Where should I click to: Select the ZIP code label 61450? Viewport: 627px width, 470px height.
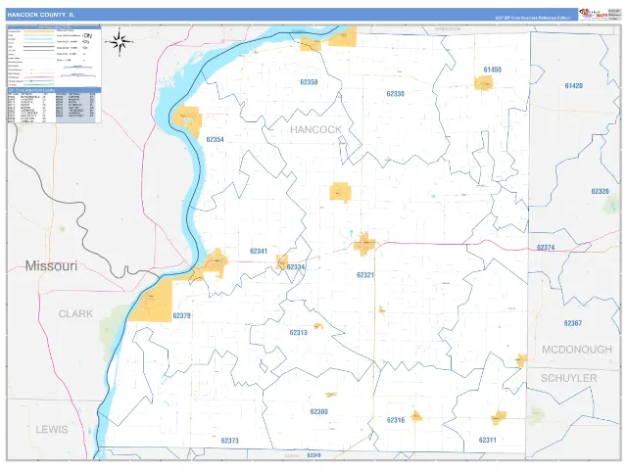492,70
